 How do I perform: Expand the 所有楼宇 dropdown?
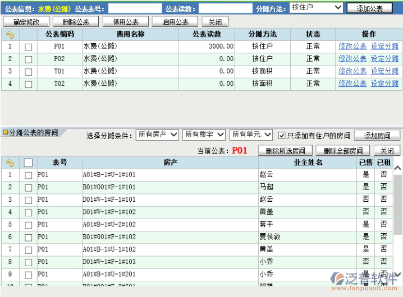(x=204, y=135)
